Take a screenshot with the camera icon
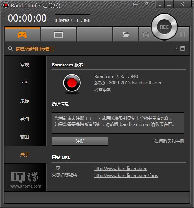Viewport: 194px width, 208px height. click(x=146, y=35)
